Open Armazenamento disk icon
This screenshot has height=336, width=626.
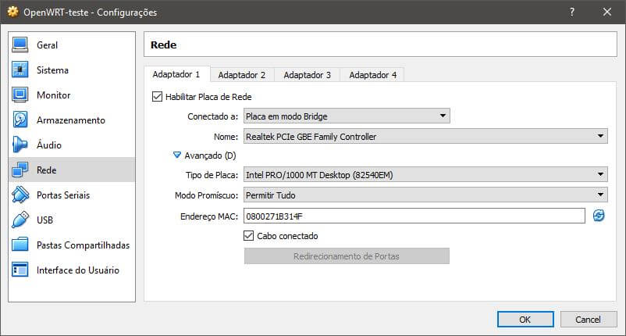20,120
